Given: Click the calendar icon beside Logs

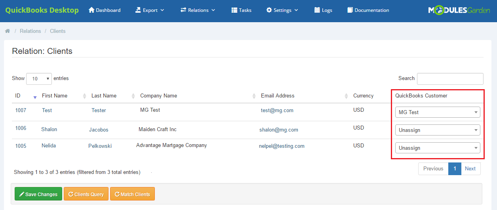Looking at the screenshot, I should [x=317, y=10].
